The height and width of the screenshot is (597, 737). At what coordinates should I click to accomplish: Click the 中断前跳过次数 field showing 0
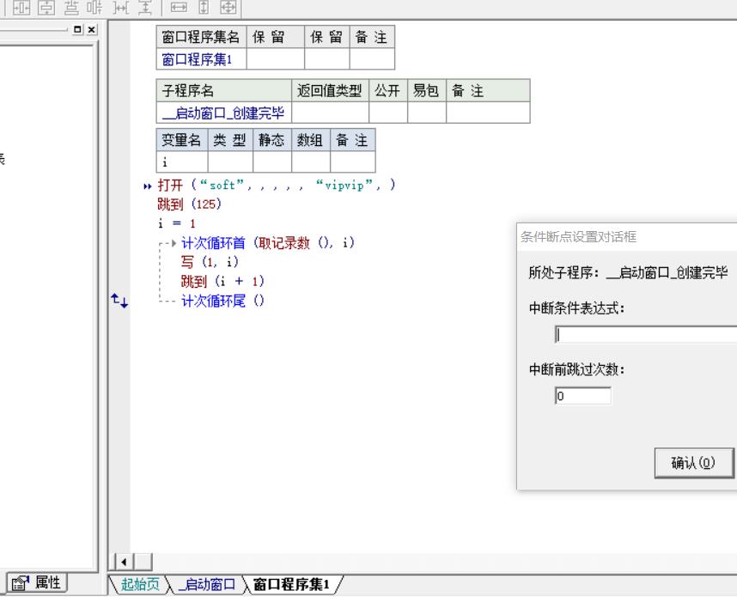[x=583, y=396]
